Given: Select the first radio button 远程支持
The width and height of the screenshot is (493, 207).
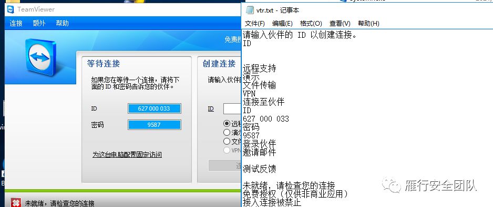Looking at the screenshot, I should click(x=227, y=124).
